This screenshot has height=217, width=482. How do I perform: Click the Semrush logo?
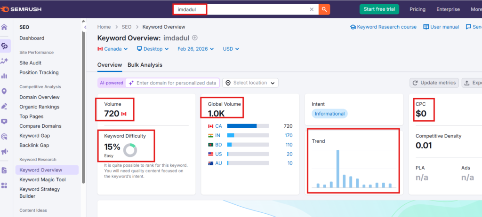point(24,9)
